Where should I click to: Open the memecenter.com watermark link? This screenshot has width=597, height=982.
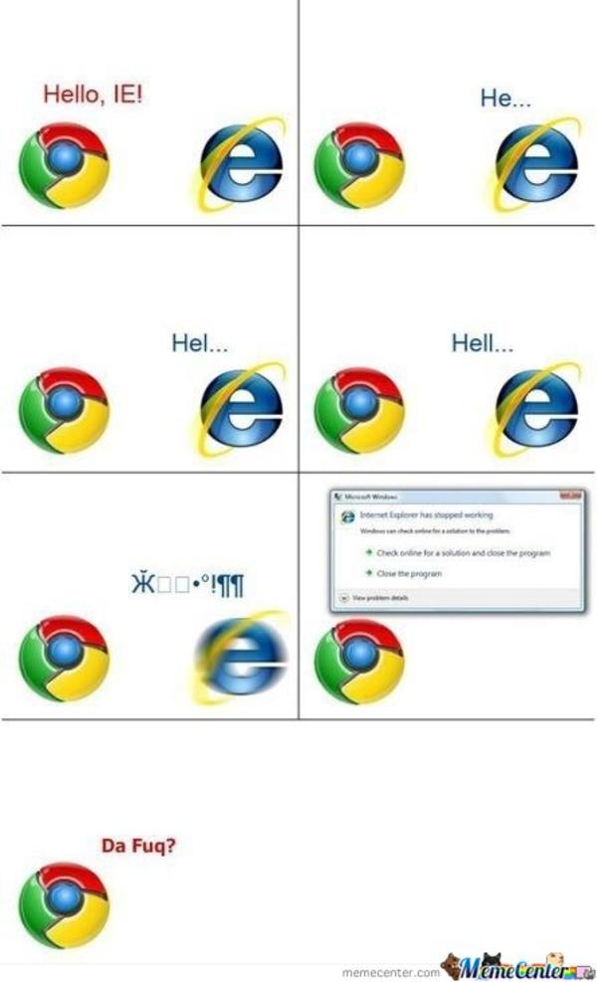click(391, 972)
